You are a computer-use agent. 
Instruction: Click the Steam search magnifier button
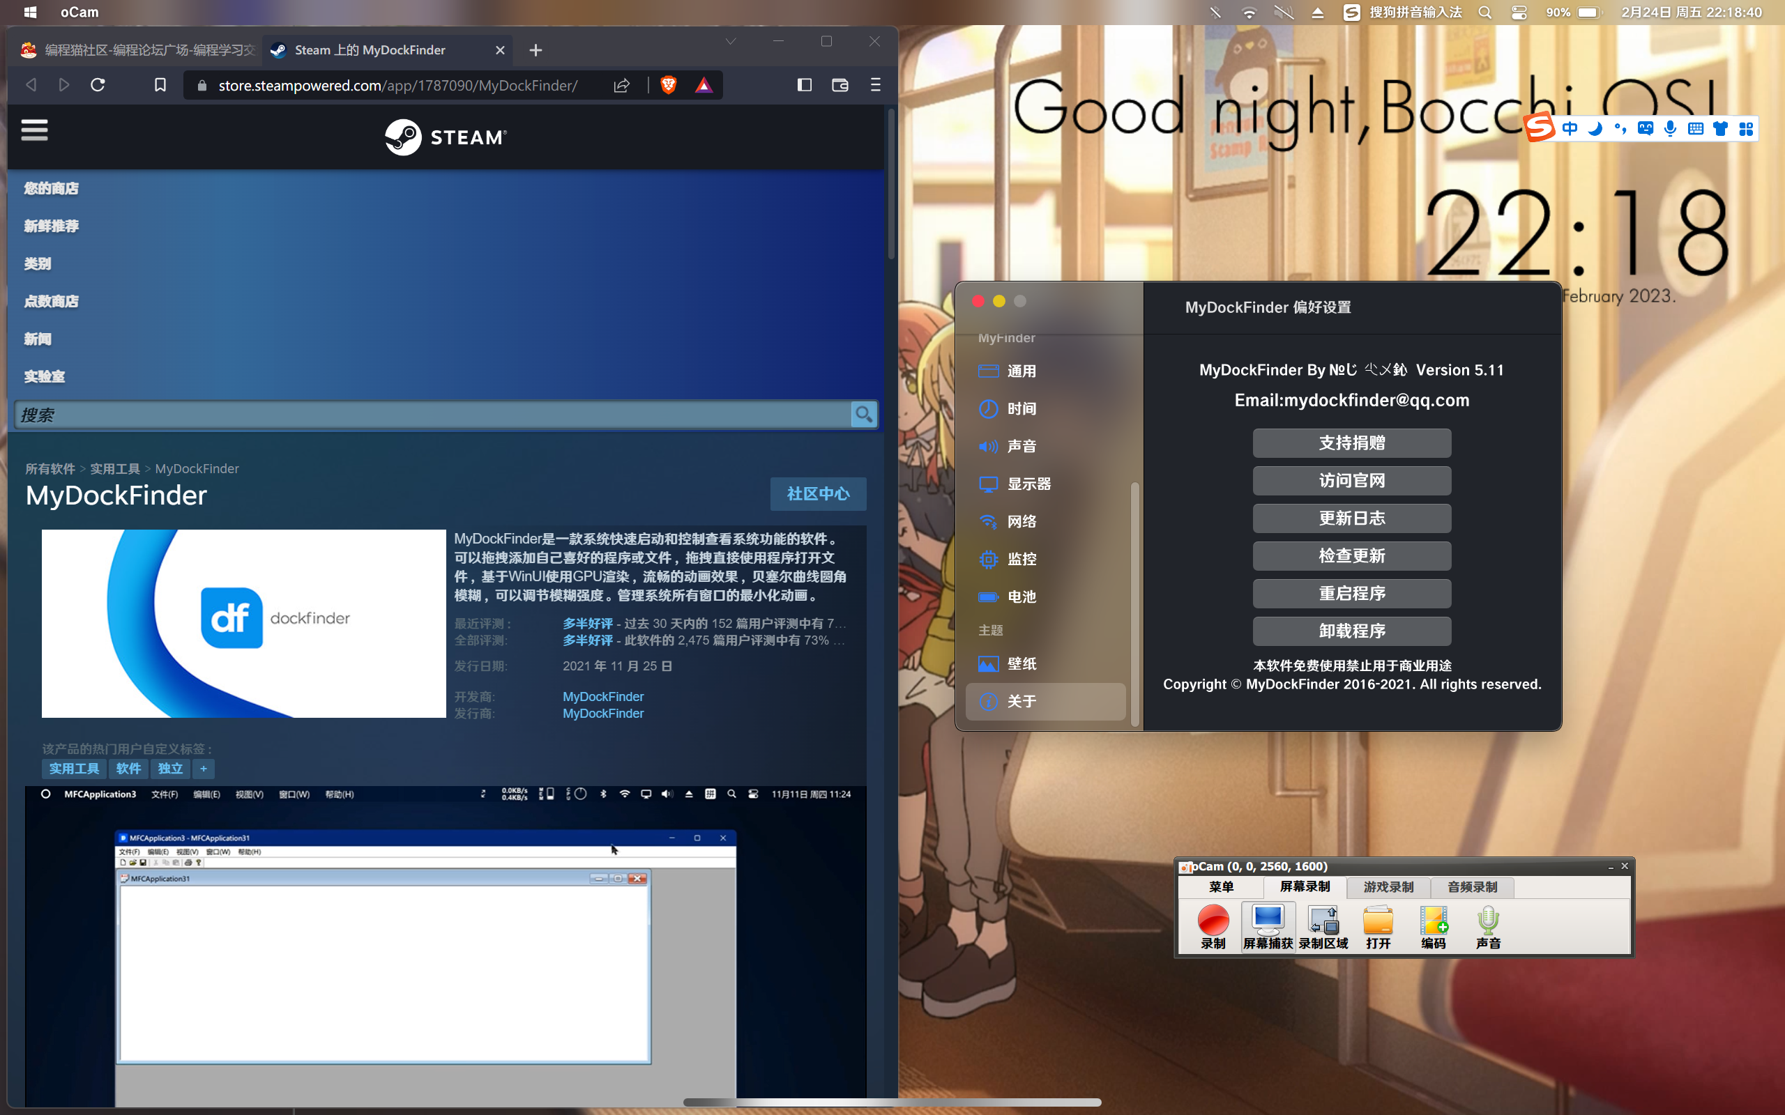[x=863, y=415]
